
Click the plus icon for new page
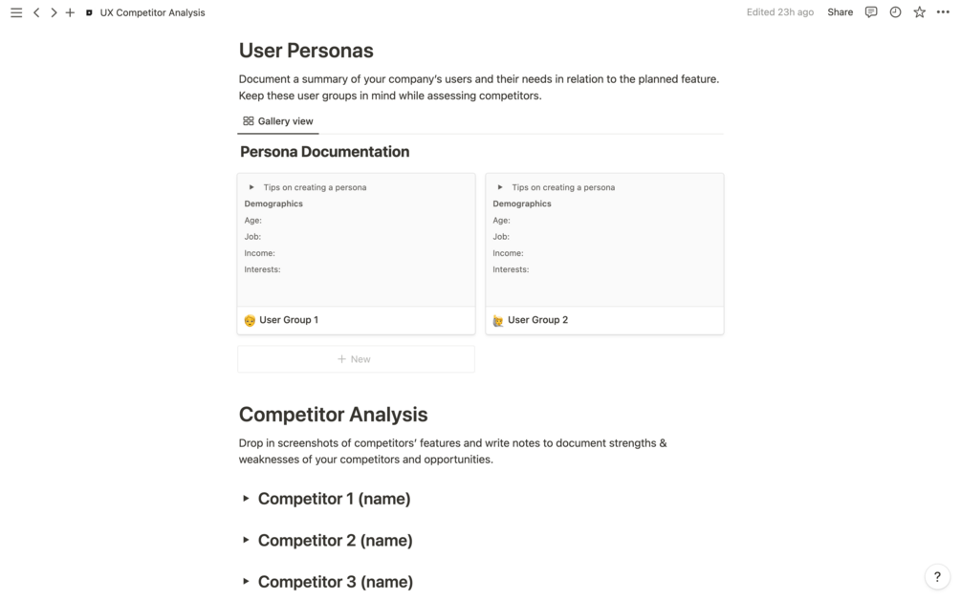[70, 12]
